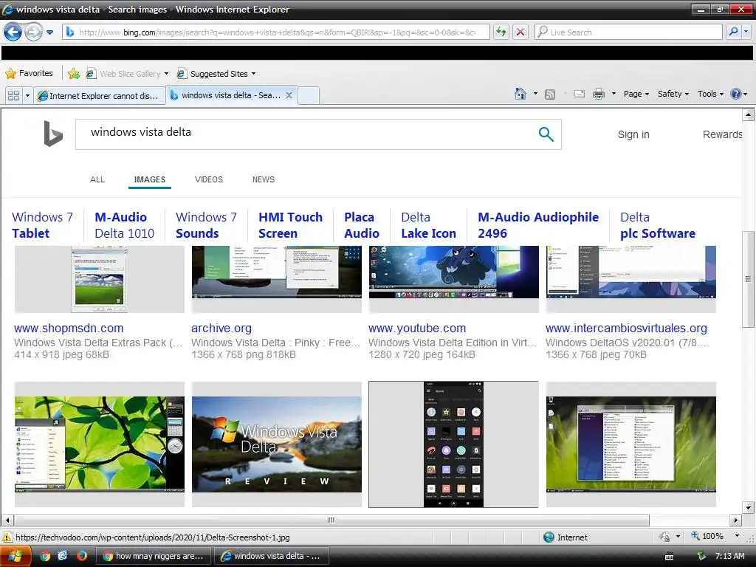This screenshot has width=756, height=567.
Task: Click the address bar URL field
Action: click(x=276, y=32)
